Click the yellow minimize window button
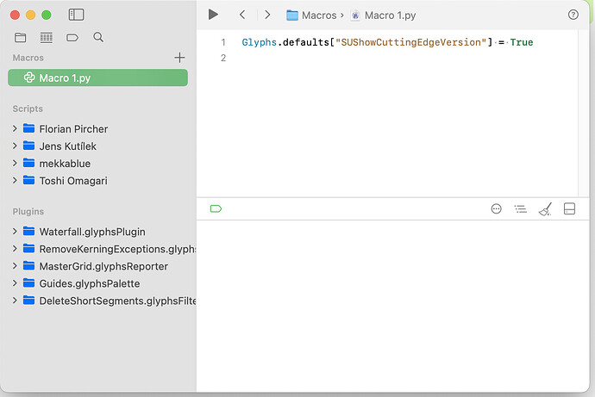595x397 pixels. coord(30,15)
